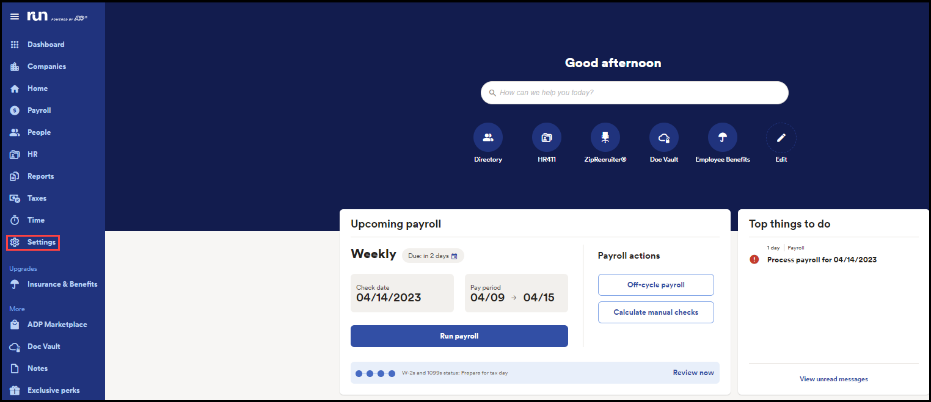This screenshot has height=402, width=931.
Task: Open View unread messages link
Action: 833,379
